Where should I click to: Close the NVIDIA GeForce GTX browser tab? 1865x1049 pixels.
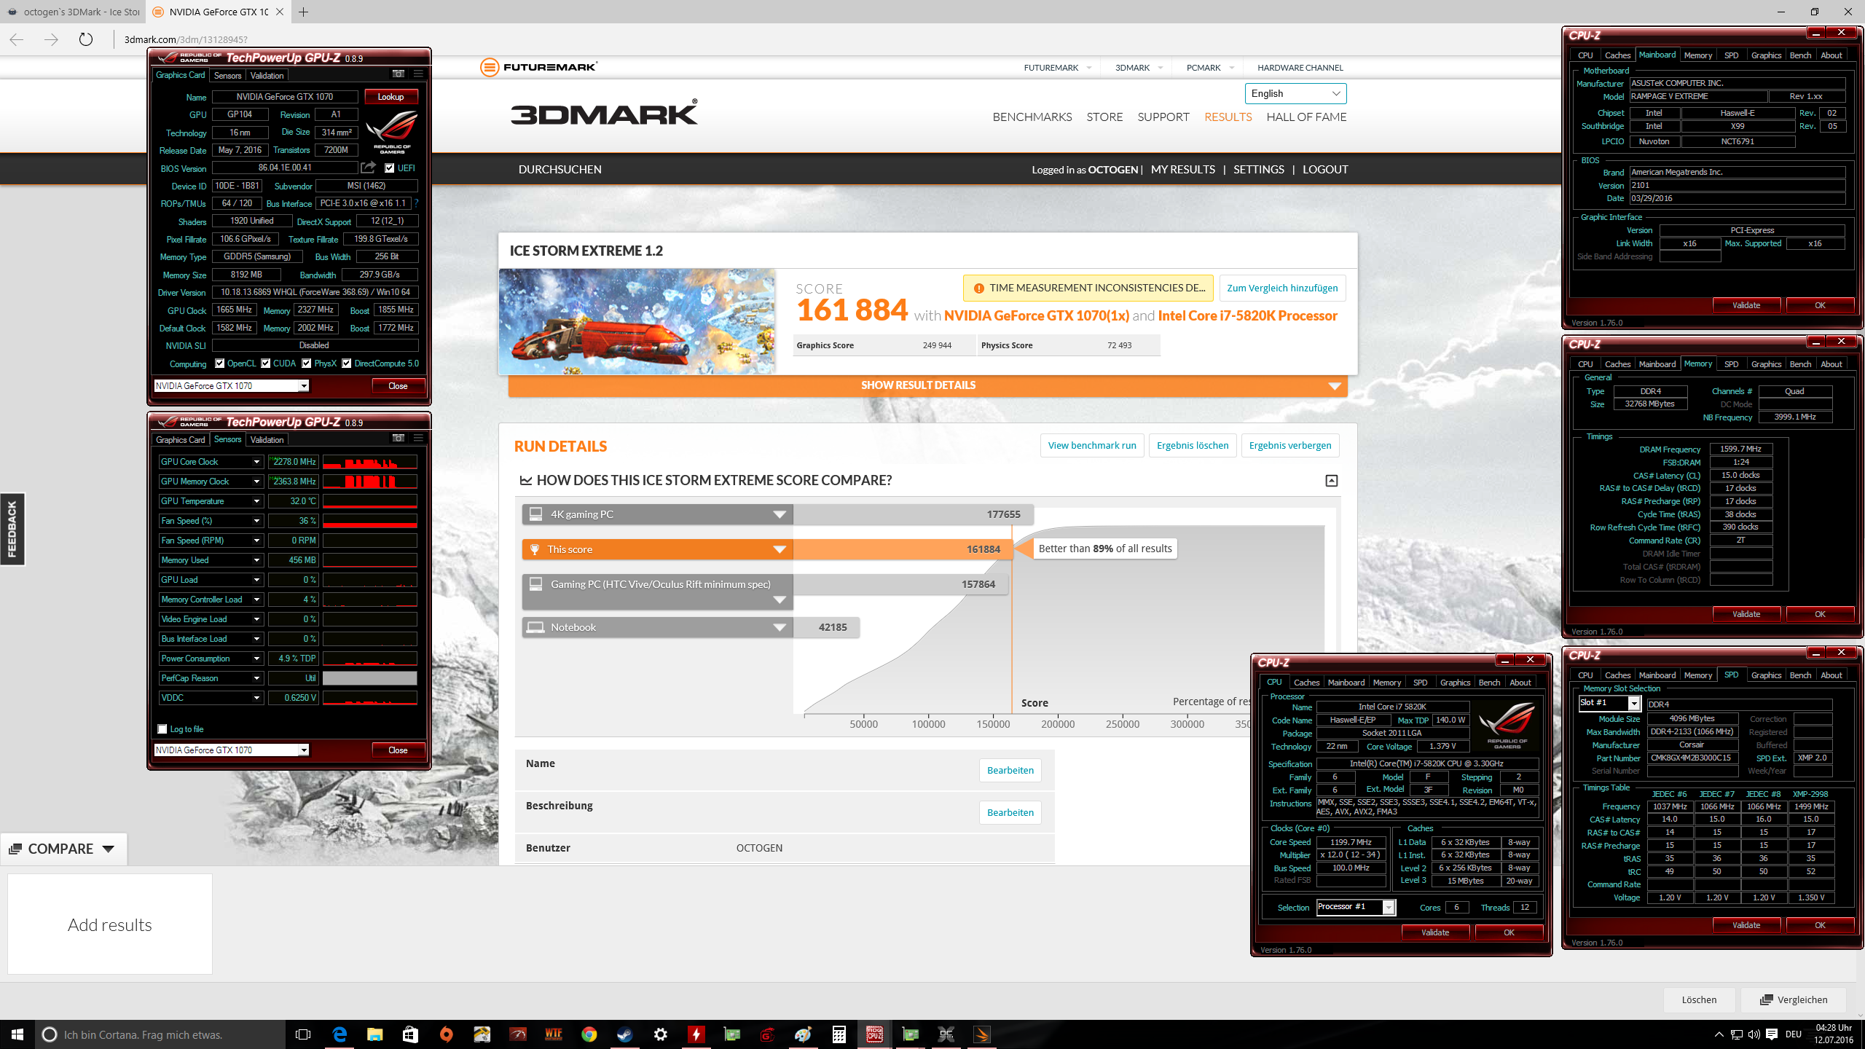[x=280, y=12]
